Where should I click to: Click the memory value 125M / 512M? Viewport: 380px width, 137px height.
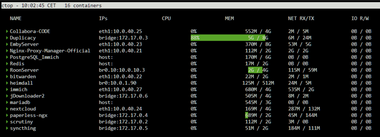click(x=258, y=83)
